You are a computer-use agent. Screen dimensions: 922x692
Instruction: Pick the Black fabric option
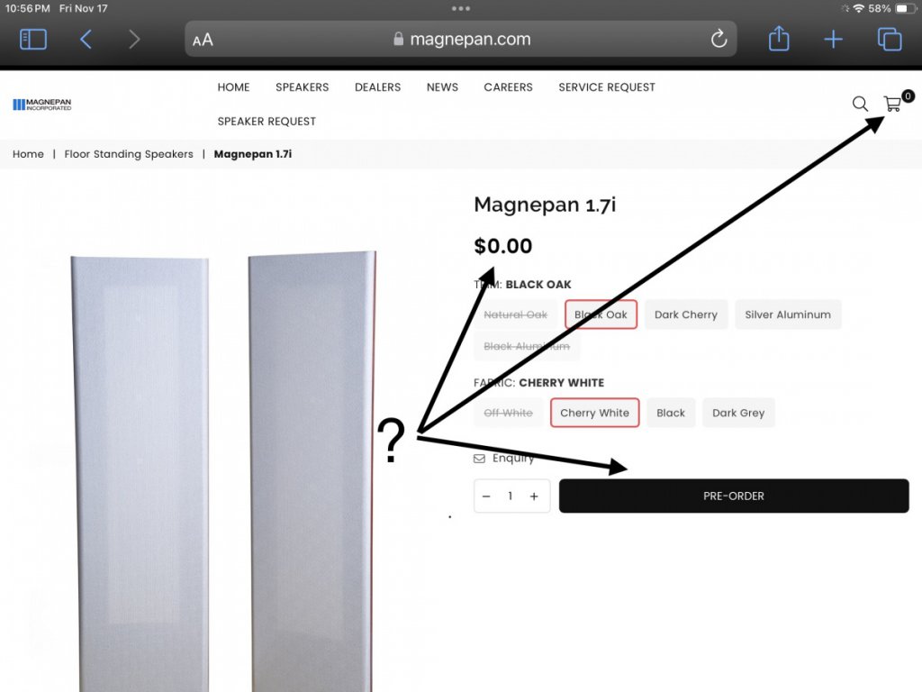click(x=670, y=413)
